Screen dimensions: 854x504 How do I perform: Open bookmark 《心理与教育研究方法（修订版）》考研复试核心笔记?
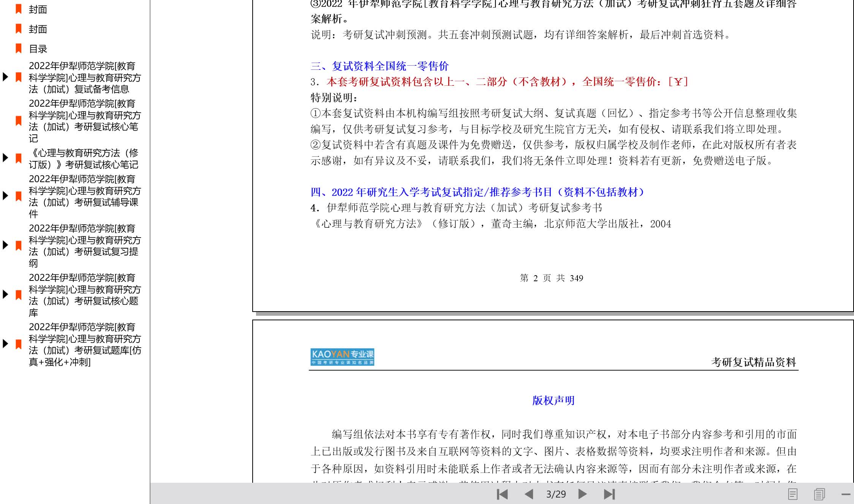pos(84,159)
